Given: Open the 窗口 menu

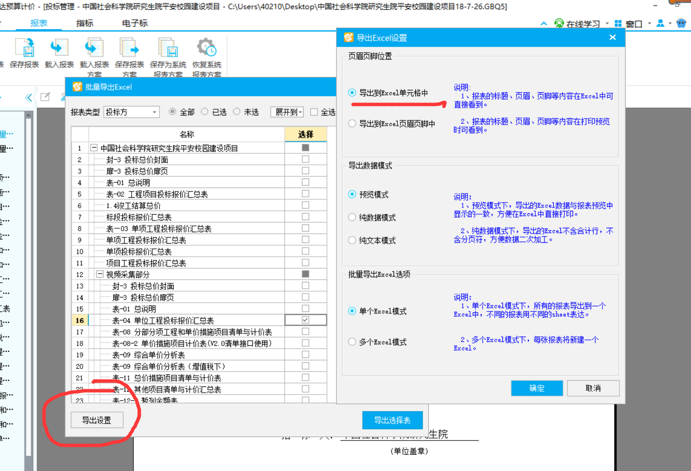Looking at the screenshot, I should click(634, 24).
